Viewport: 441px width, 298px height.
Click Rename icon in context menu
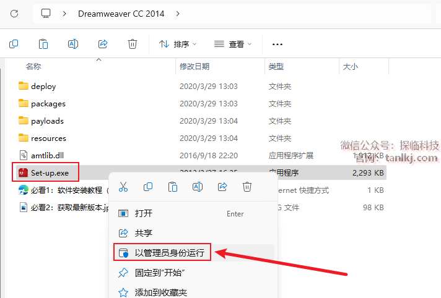pyautogui.click(x=198, y=187)
